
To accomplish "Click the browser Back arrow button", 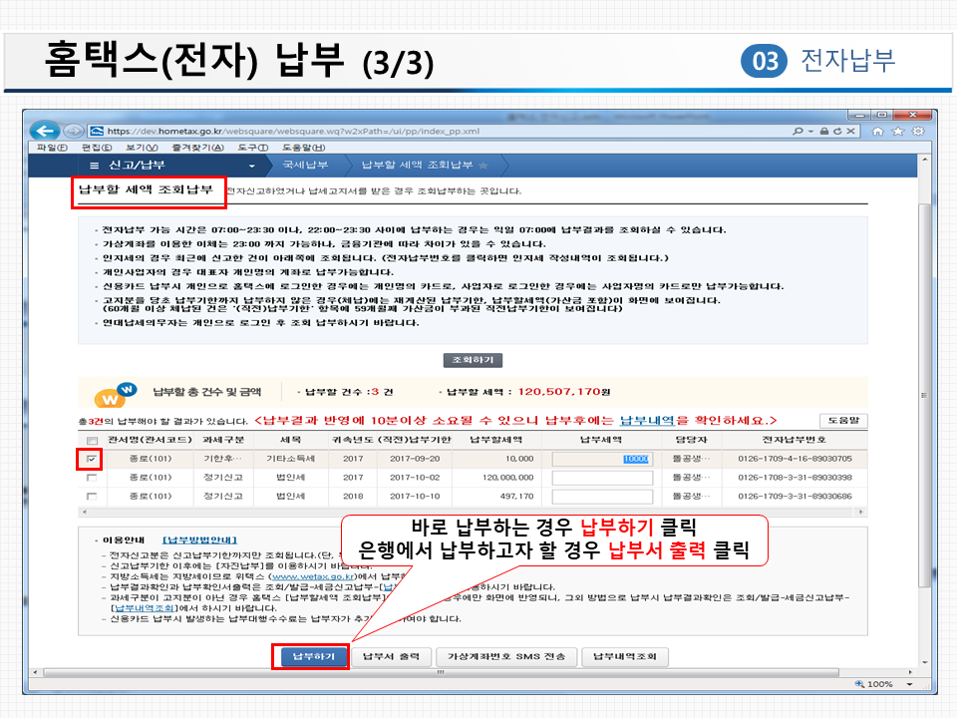I will 43,131.
